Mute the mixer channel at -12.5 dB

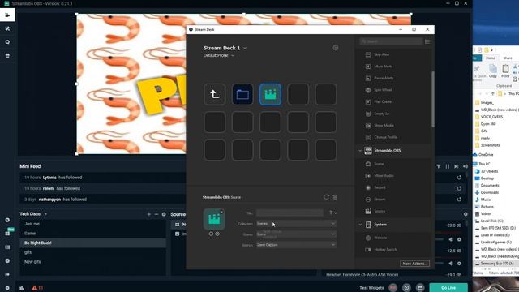pyautogui.click(x=451, y=264)
